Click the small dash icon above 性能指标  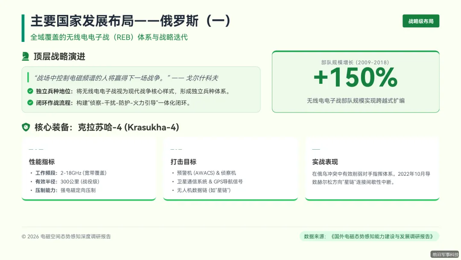tap(36, 149)
